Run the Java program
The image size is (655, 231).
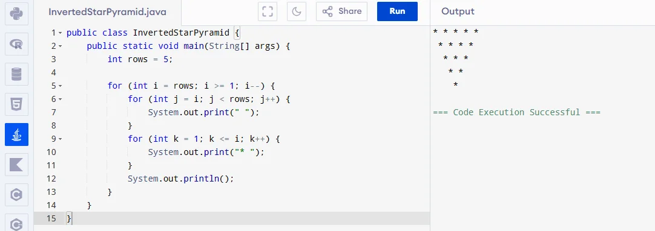(x=397, y=11)
